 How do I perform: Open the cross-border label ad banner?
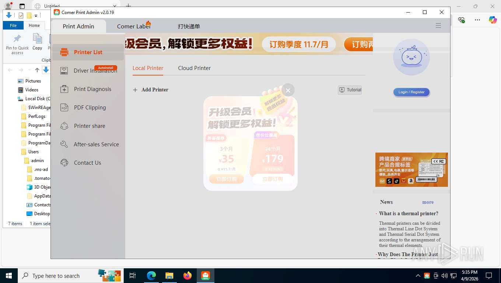point(411,170)
